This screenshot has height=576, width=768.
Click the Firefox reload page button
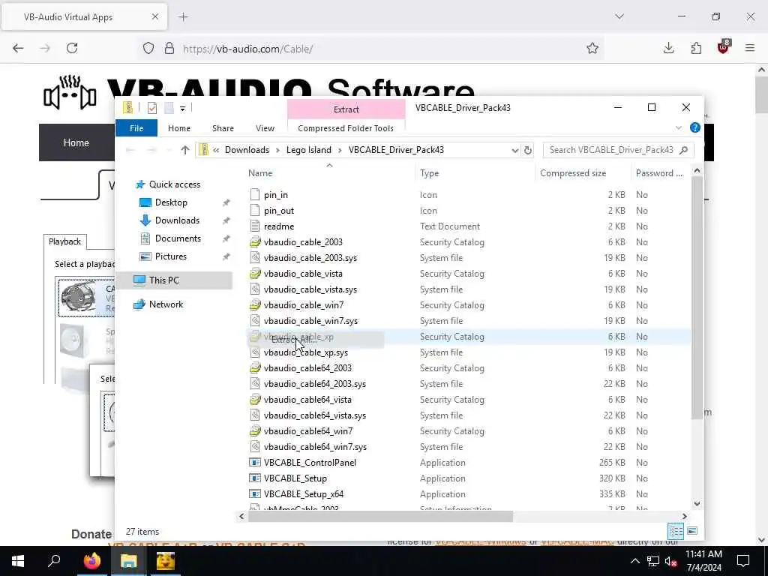coord(72,48)
